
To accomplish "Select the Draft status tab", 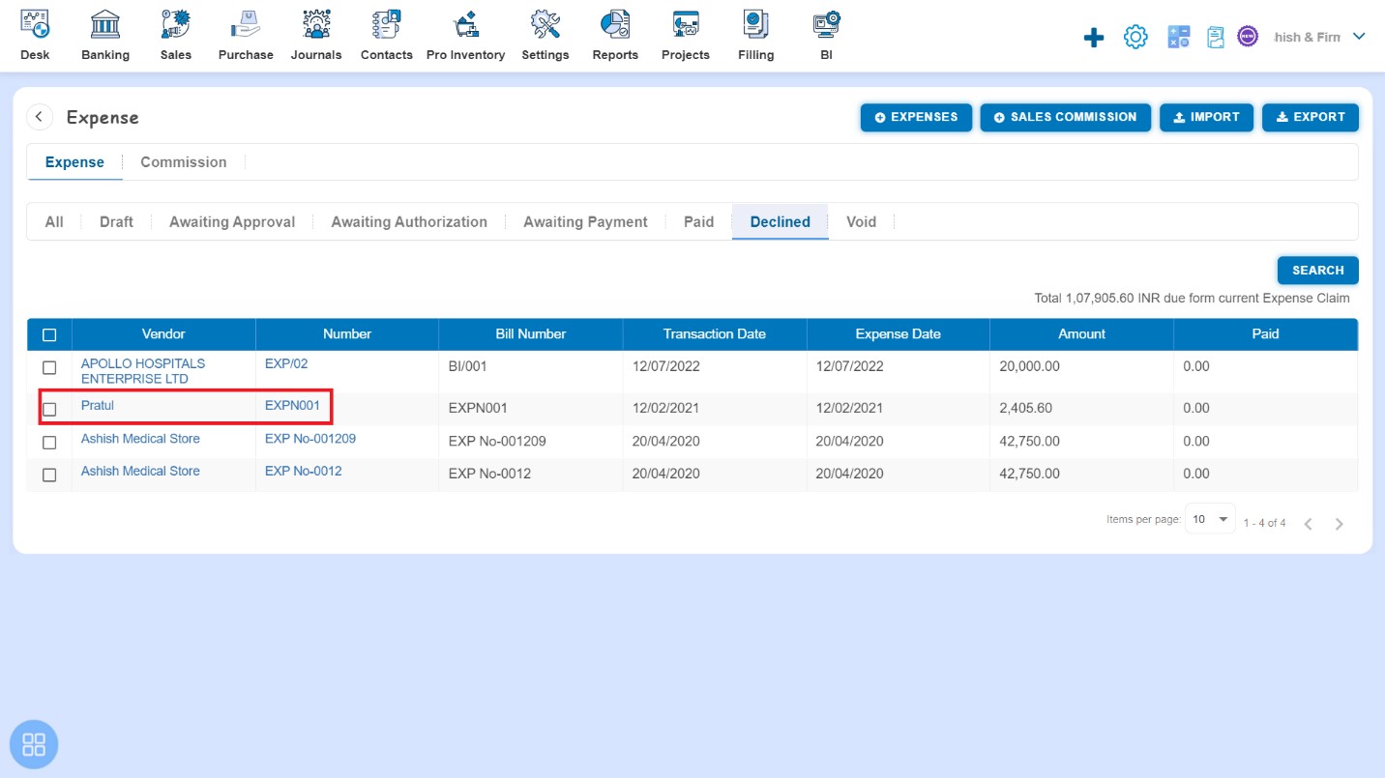I will click(116, 222).
